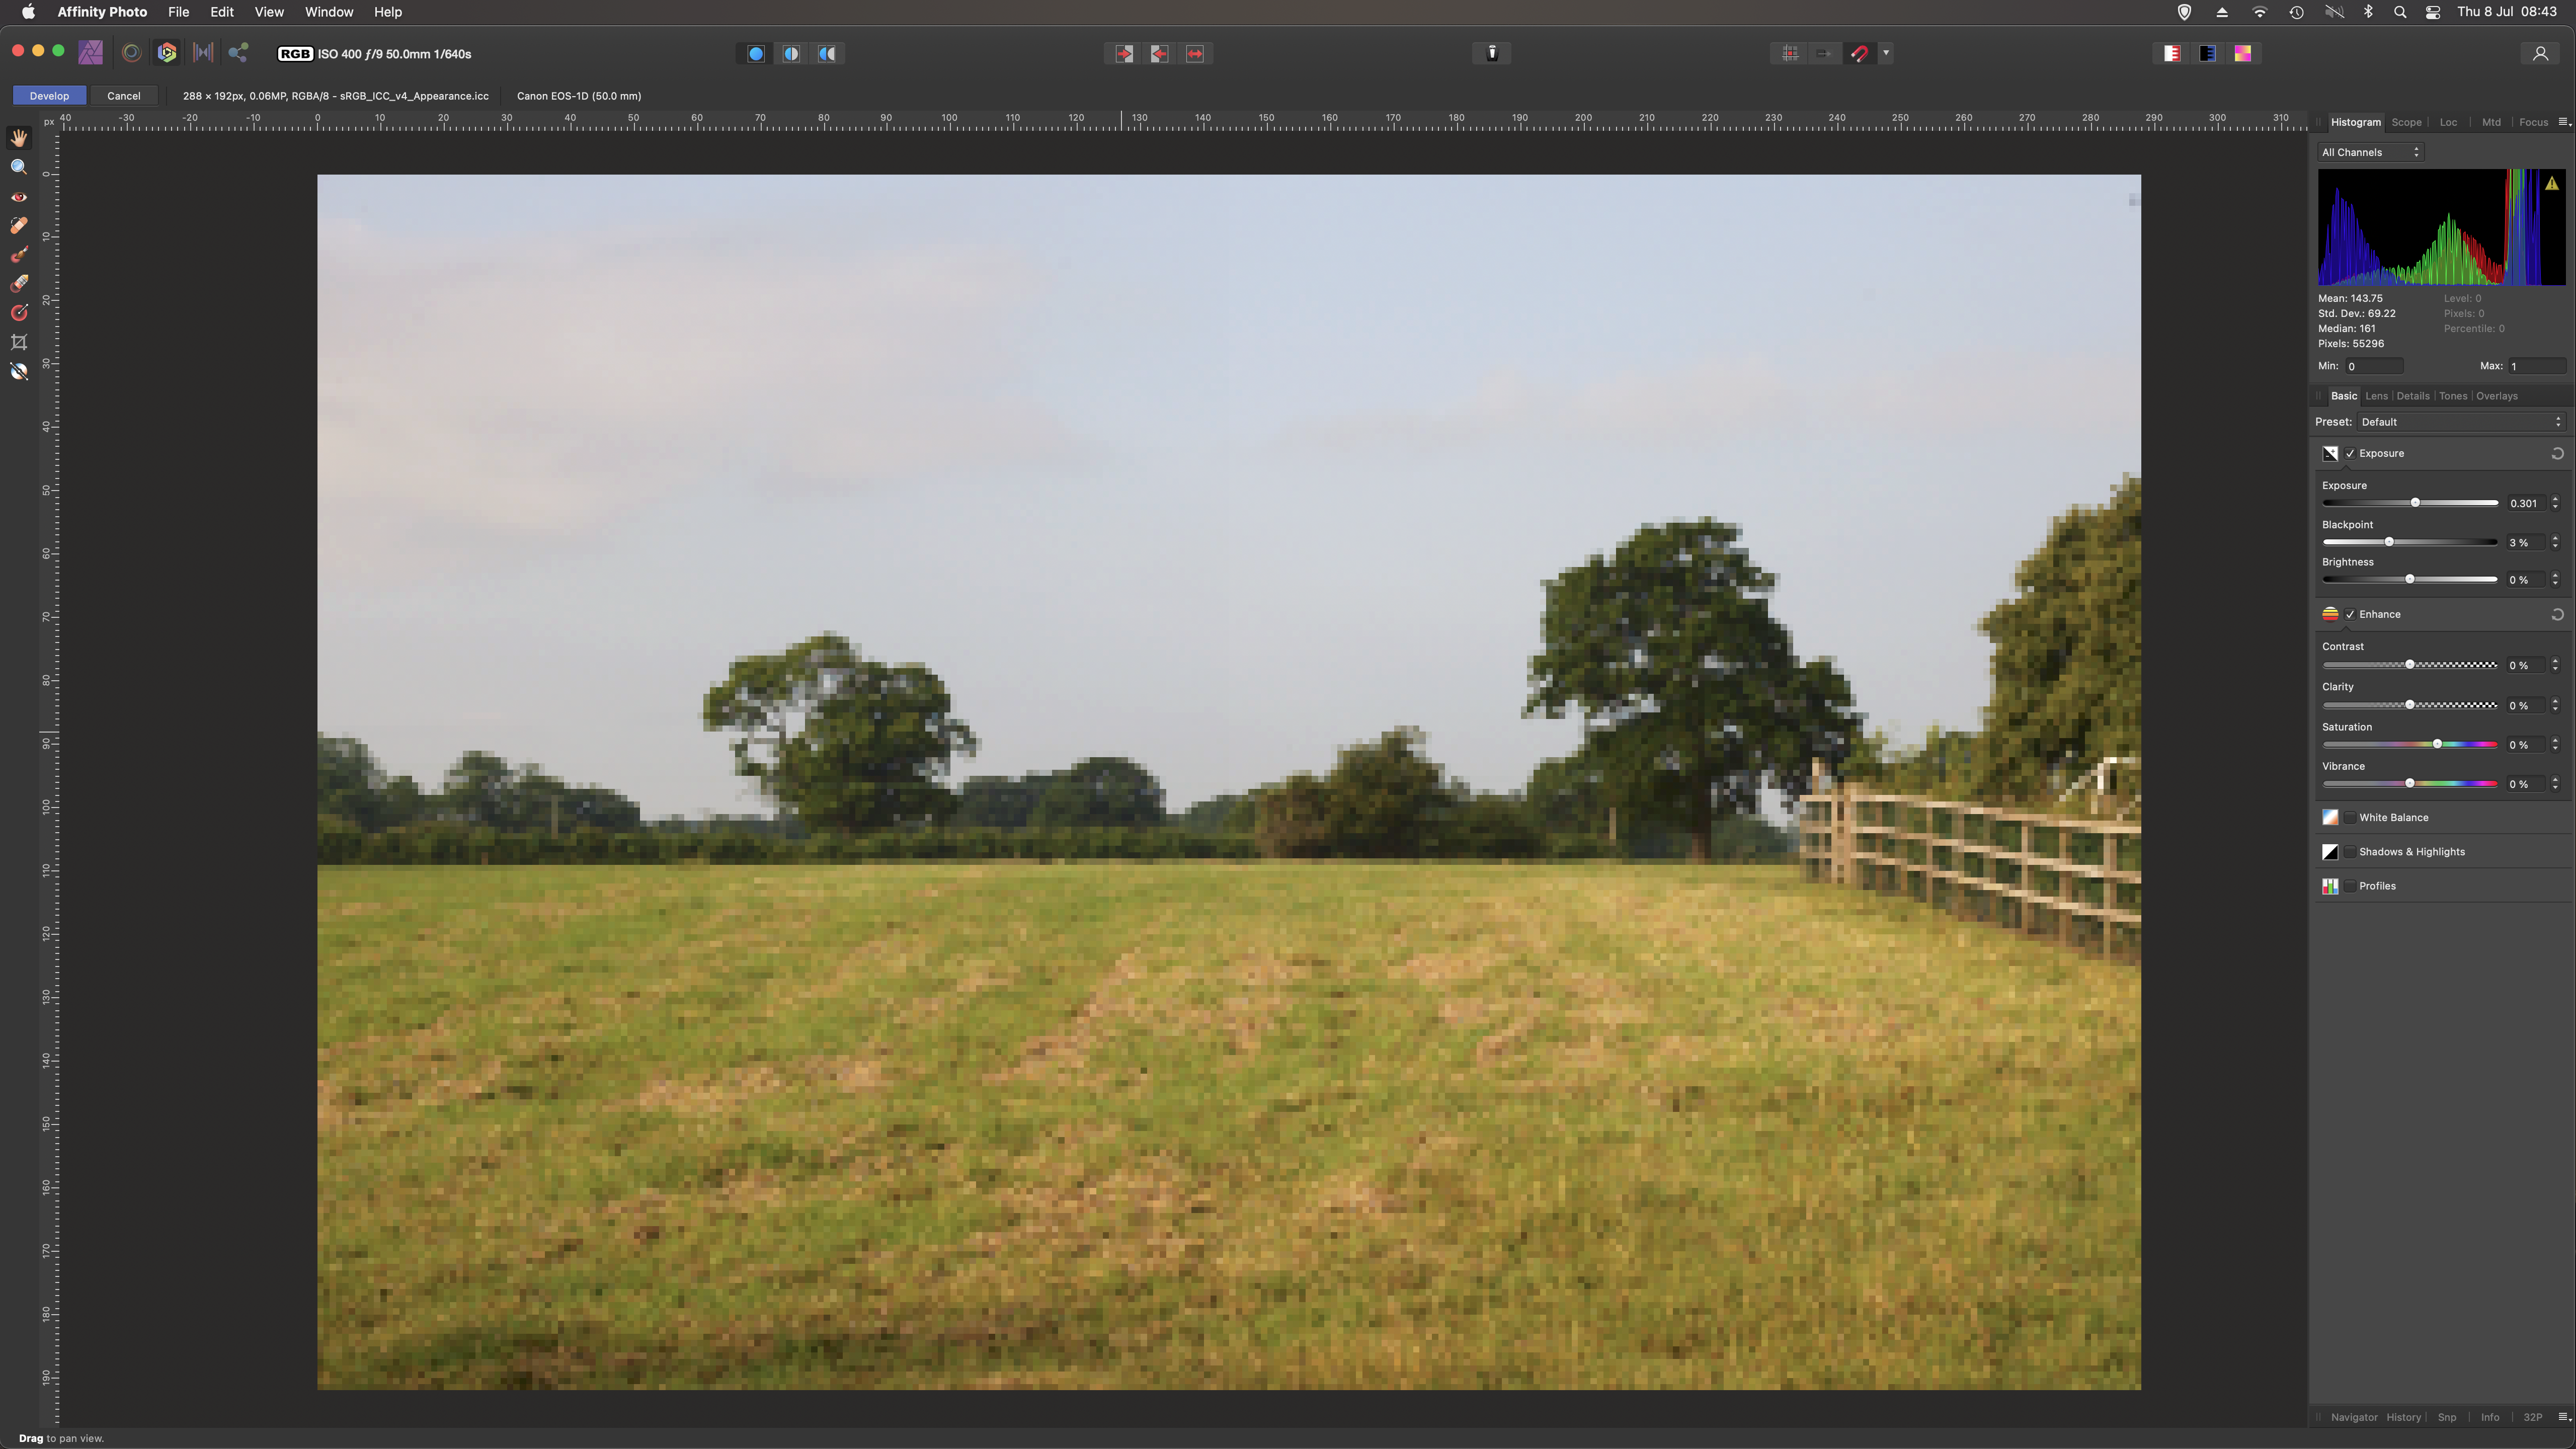Select the View (hand) tool
Screen dimensions: 2576x1449
19,138
